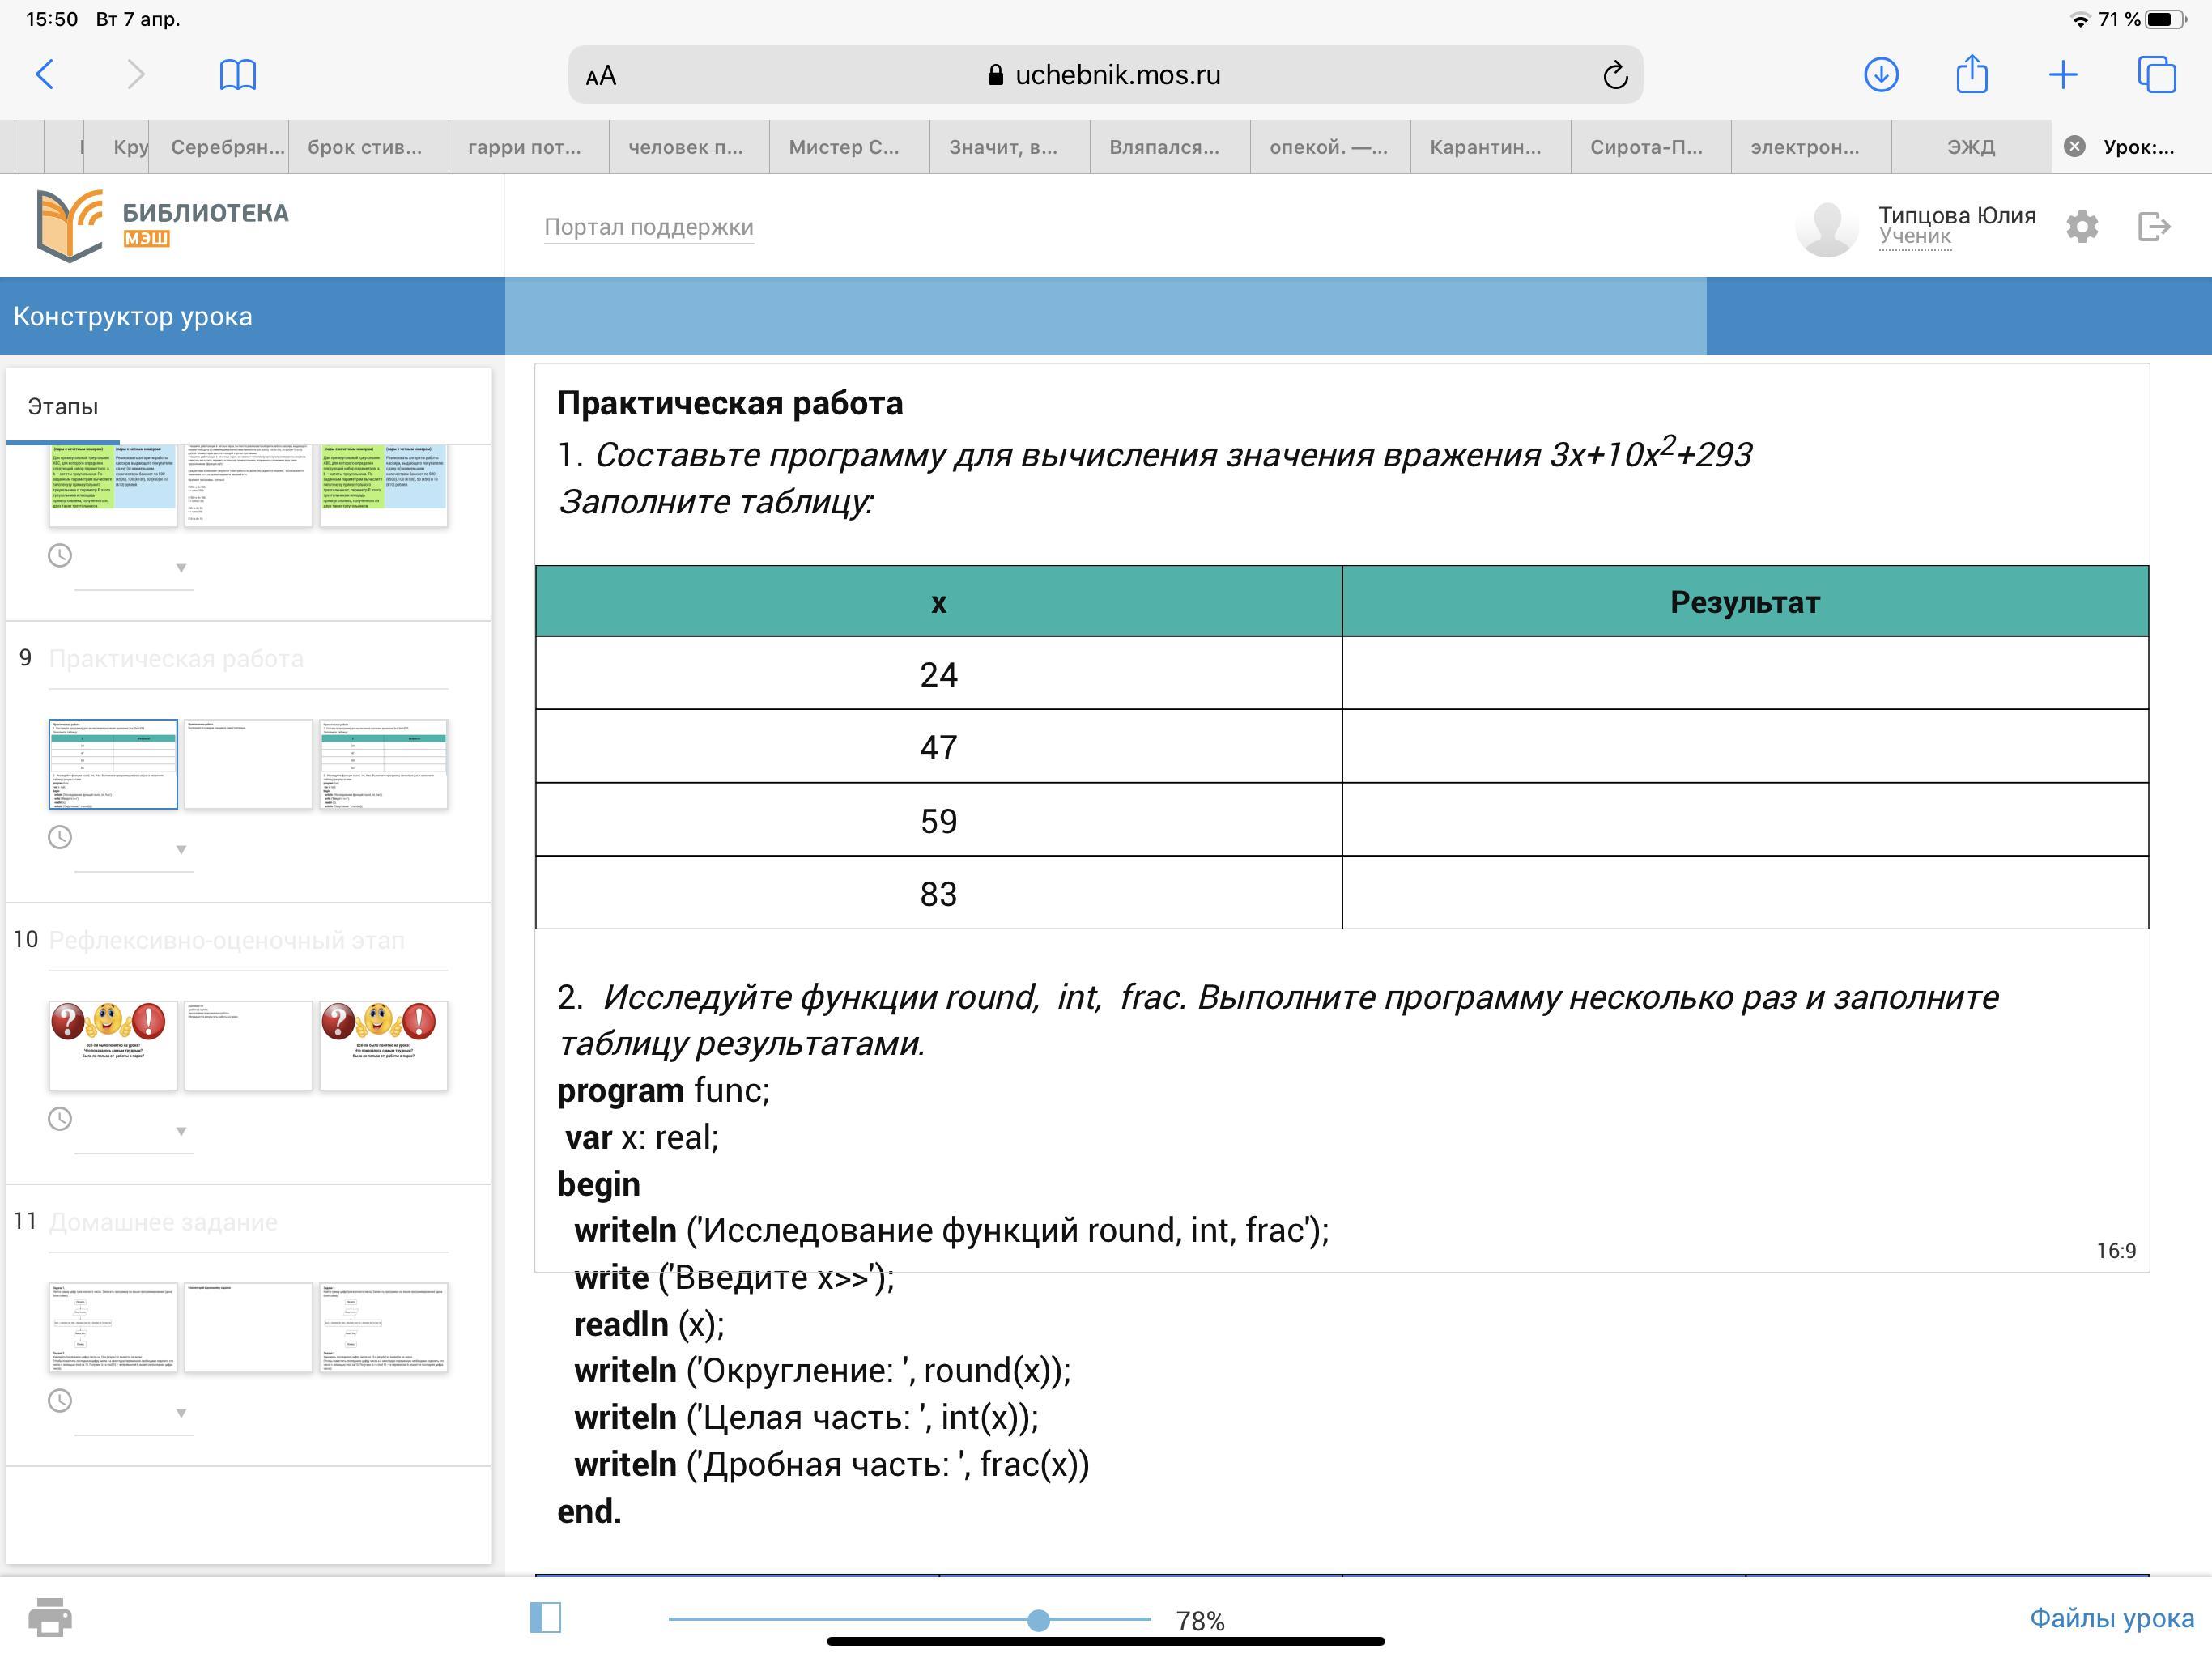Switch to the Значит, в... tab

tap(1008, 147)
